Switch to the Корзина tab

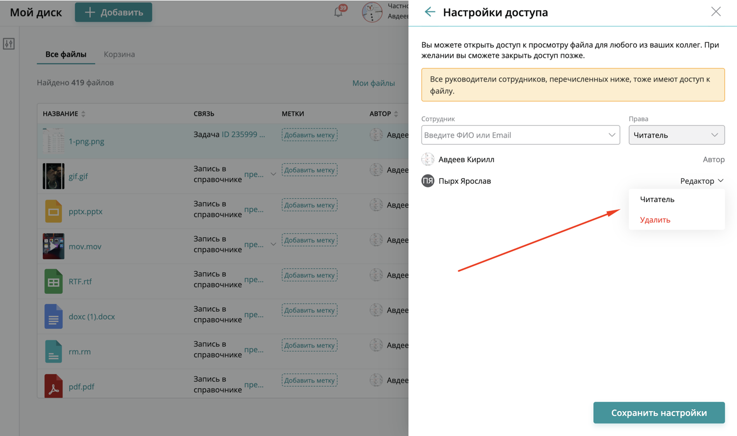119,54
